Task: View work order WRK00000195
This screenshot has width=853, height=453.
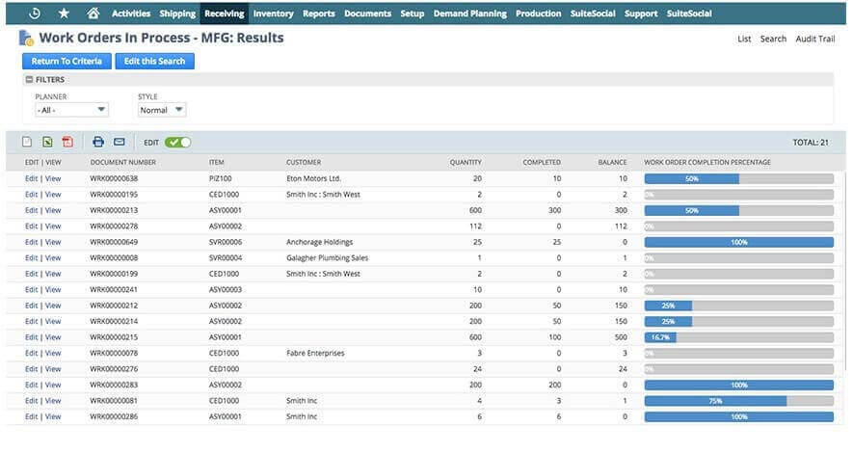Action: [x=53, y=194]
